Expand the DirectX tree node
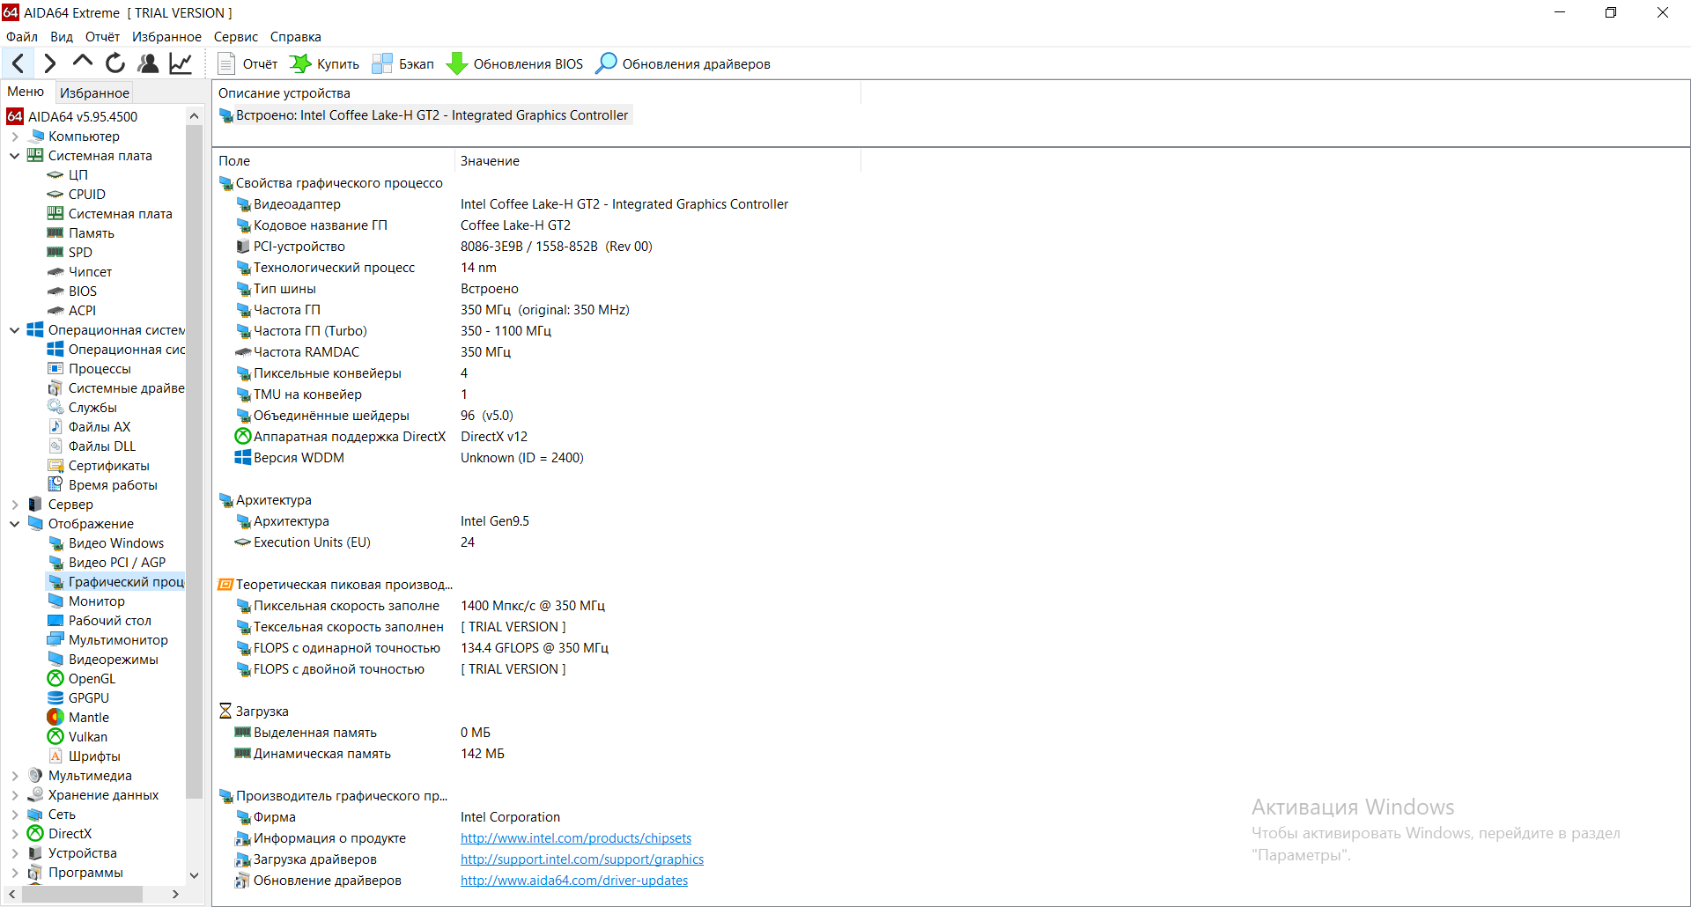 (x=15, y=834)
